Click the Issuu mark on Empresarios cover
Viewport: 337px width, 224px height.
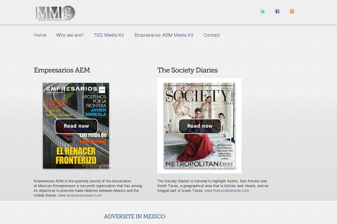point(106,167)
